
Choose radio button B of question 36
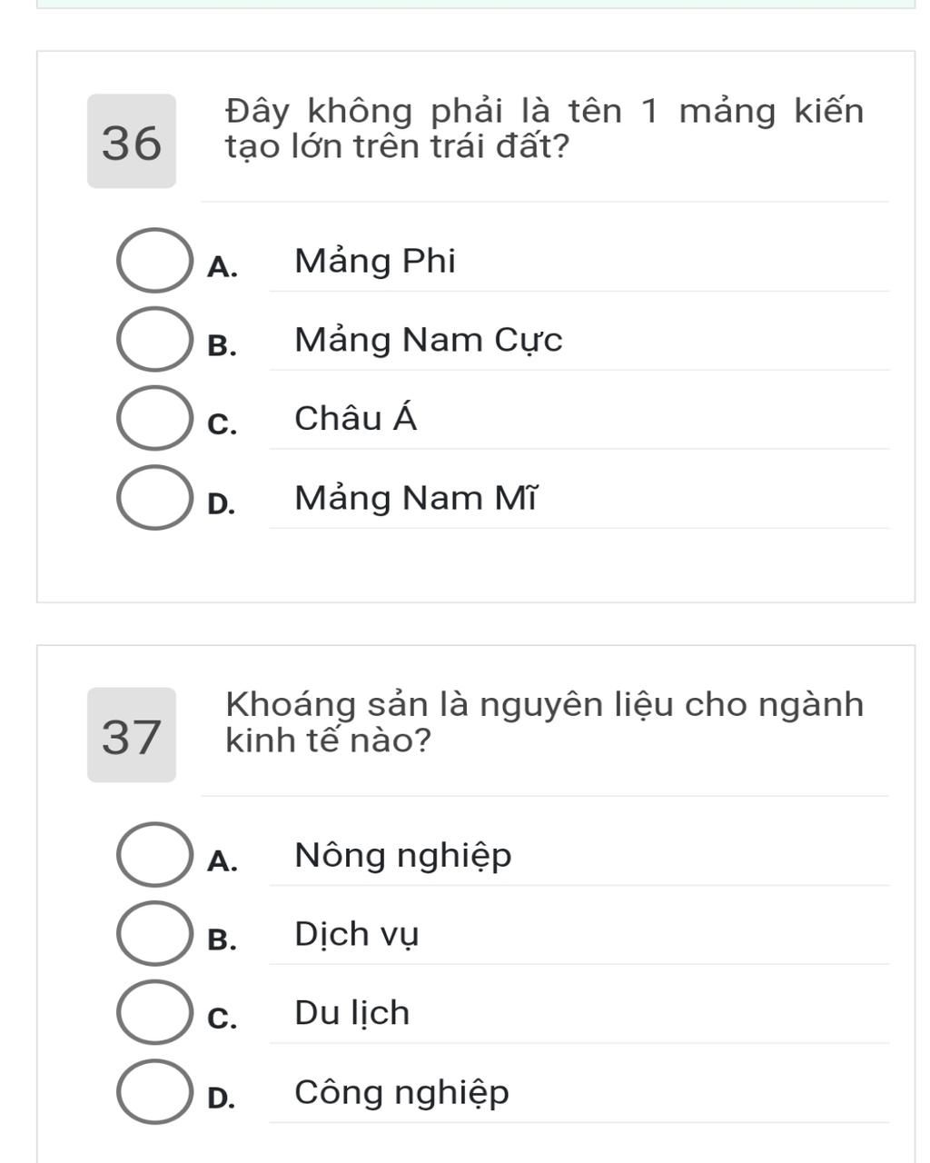pos(154,340)
